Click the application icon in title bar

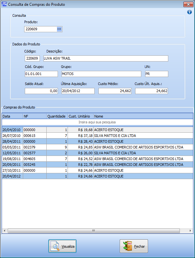coord(4,5)
